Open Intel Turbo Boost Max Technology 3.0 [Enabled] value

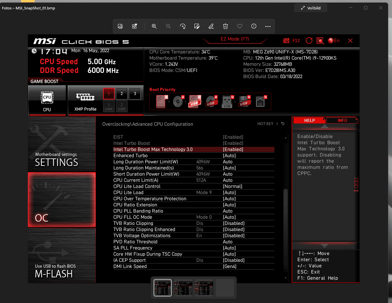(233, 149)
